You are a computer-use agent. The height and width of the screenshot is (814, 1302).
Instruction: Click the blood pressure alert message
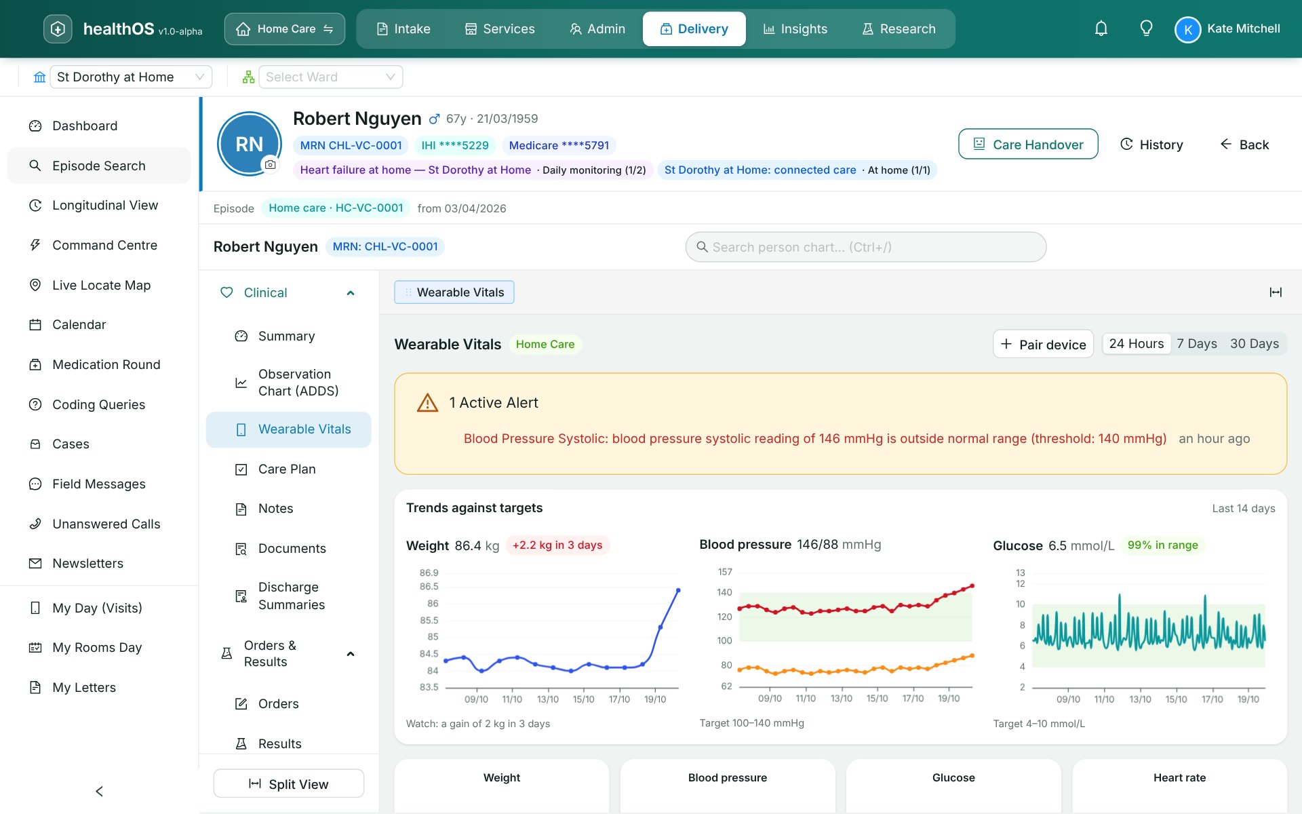tap(815, 439)
